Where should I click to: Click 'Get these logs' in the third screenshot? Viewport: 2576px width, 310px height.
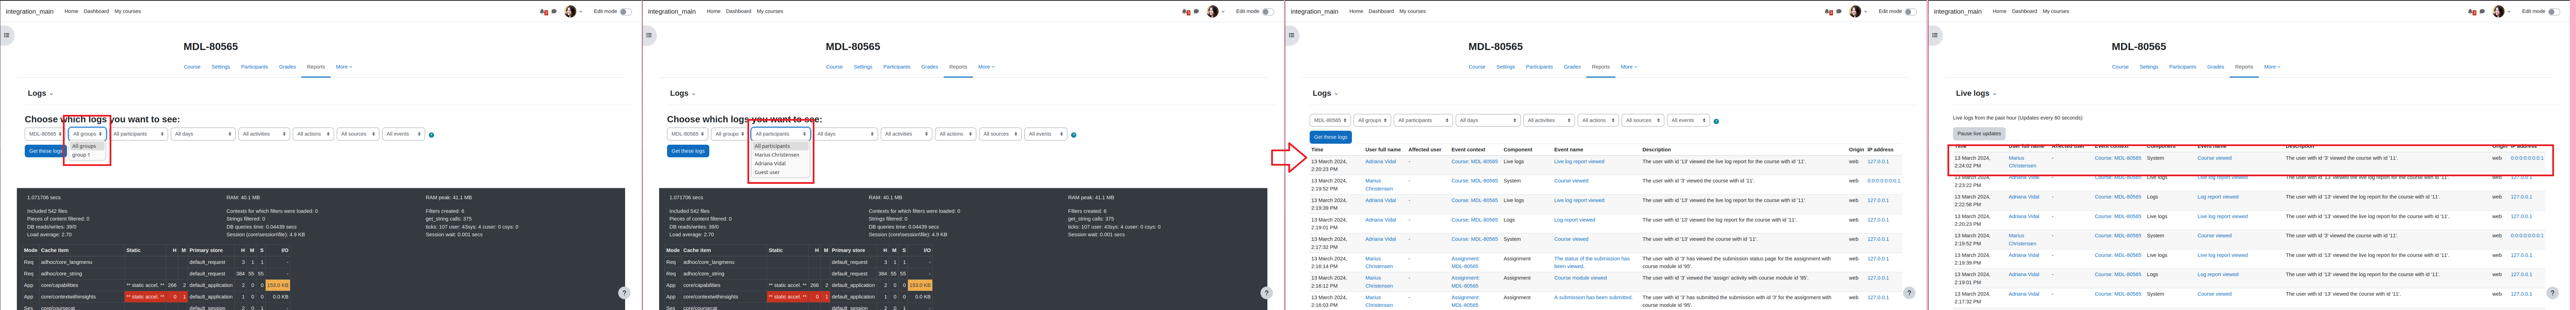pyautogui.click(x=1331, y=138)
